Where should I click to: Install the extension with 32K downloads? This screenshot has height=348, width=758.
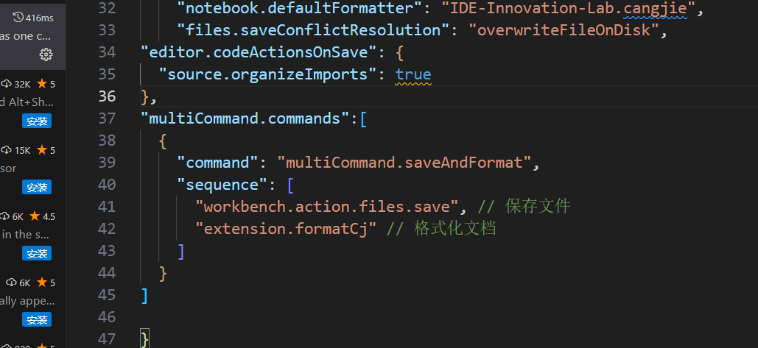(x=37, y=121)
